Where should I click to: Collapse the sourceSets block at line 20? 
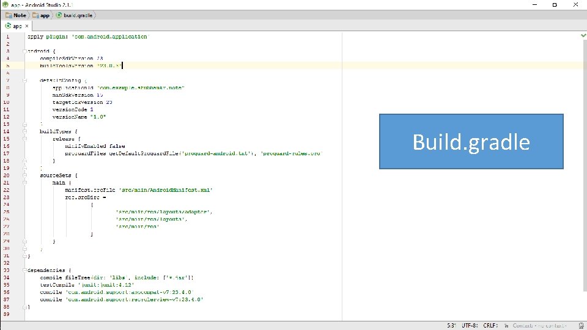[24, 175]
